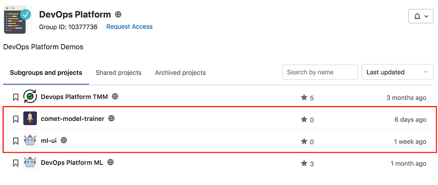Open the Devops Platform TMM project
The height and width of the screenshot is (185, 438).
[74, 97]
